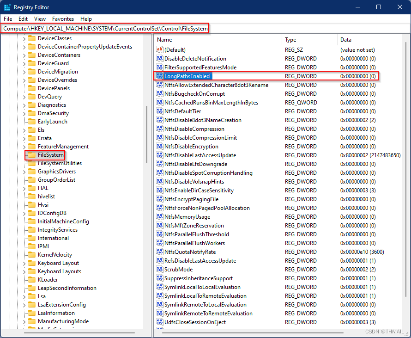411x338 pixels.
Task: Open the Edit menu
Action: pos(23,19)
